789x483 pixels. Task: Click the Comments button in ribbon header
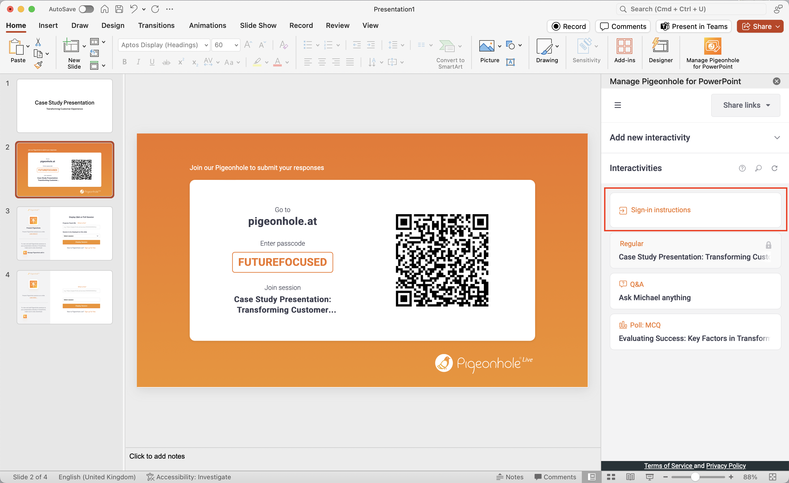coord(623,26)
